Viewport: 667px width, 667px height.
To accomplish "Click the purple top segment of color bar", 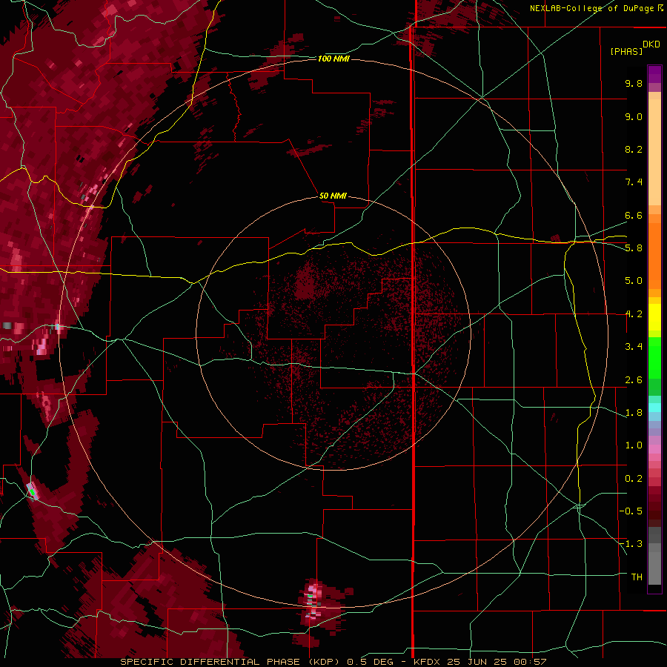I will click(x=654, y=74).
